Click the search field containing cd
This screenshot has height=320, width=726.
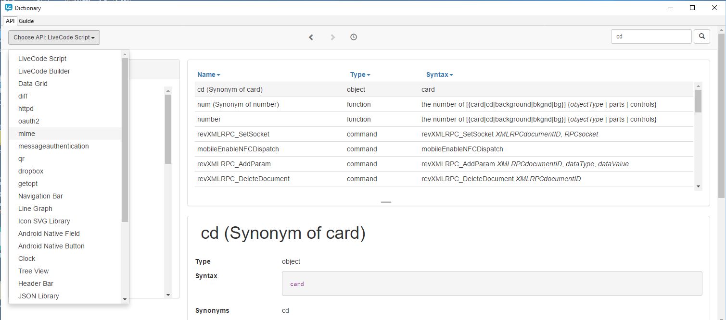coord(650,37)
